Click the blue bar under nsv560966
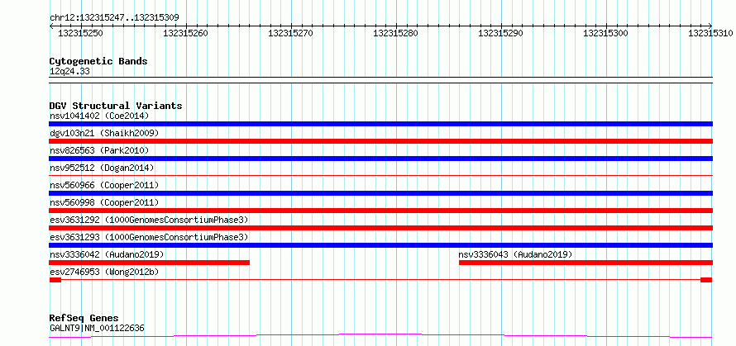 point(381,193)
